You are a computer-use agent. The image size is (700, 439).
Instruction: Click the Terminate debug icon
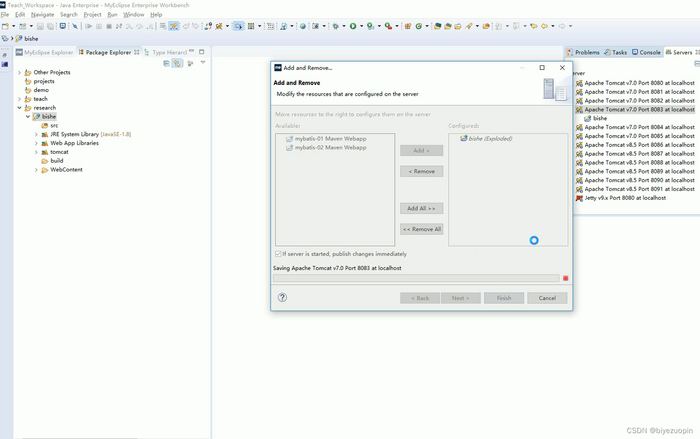click(x=109, y=26)
